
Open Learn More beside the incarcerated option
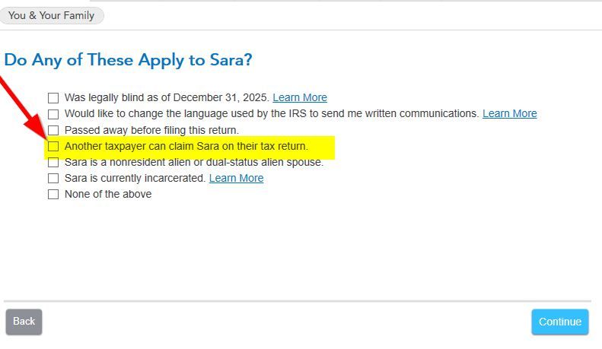click(x=236, y=178)
